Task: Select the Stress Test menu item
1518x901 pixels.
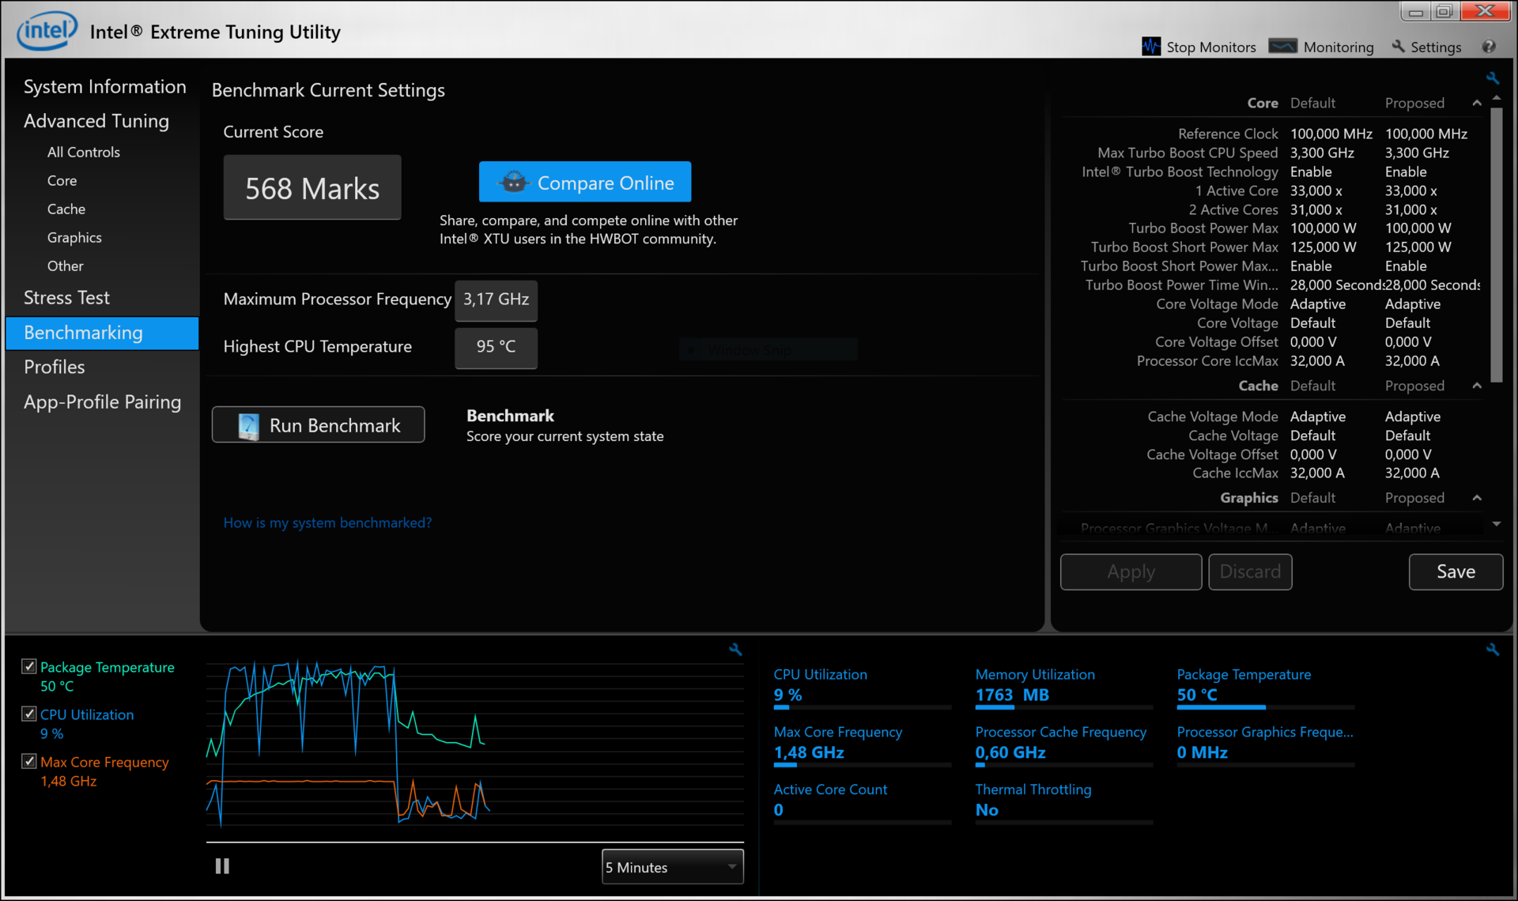Action: [66, 297]
